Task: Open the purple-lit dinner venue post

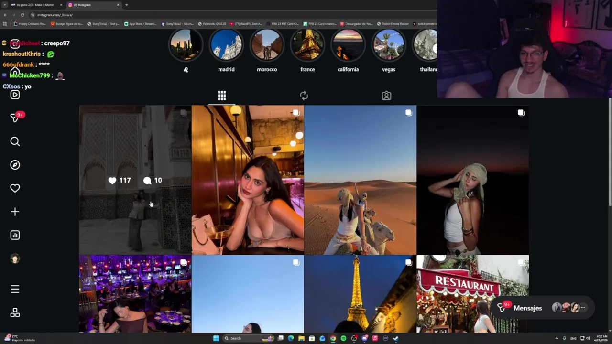Action: point(135,293)
